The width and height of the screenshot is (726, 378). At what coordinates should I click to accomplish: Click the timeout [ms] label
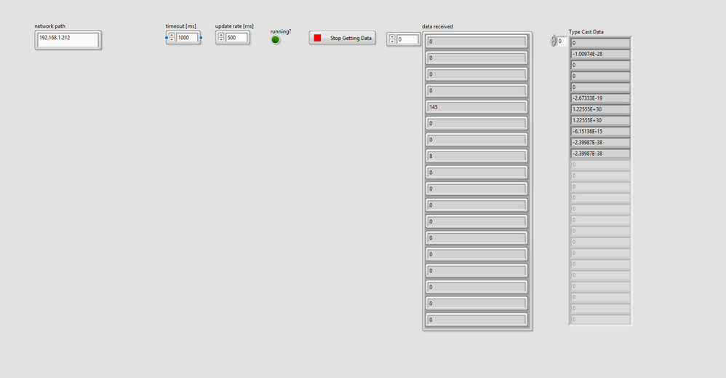180,26
